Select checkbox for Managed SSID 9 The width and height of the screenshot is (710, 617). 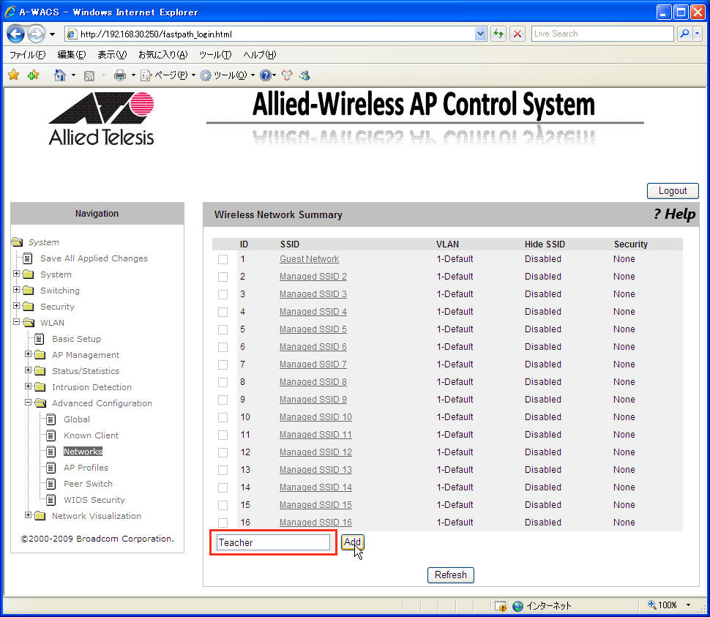click(223, 400)
